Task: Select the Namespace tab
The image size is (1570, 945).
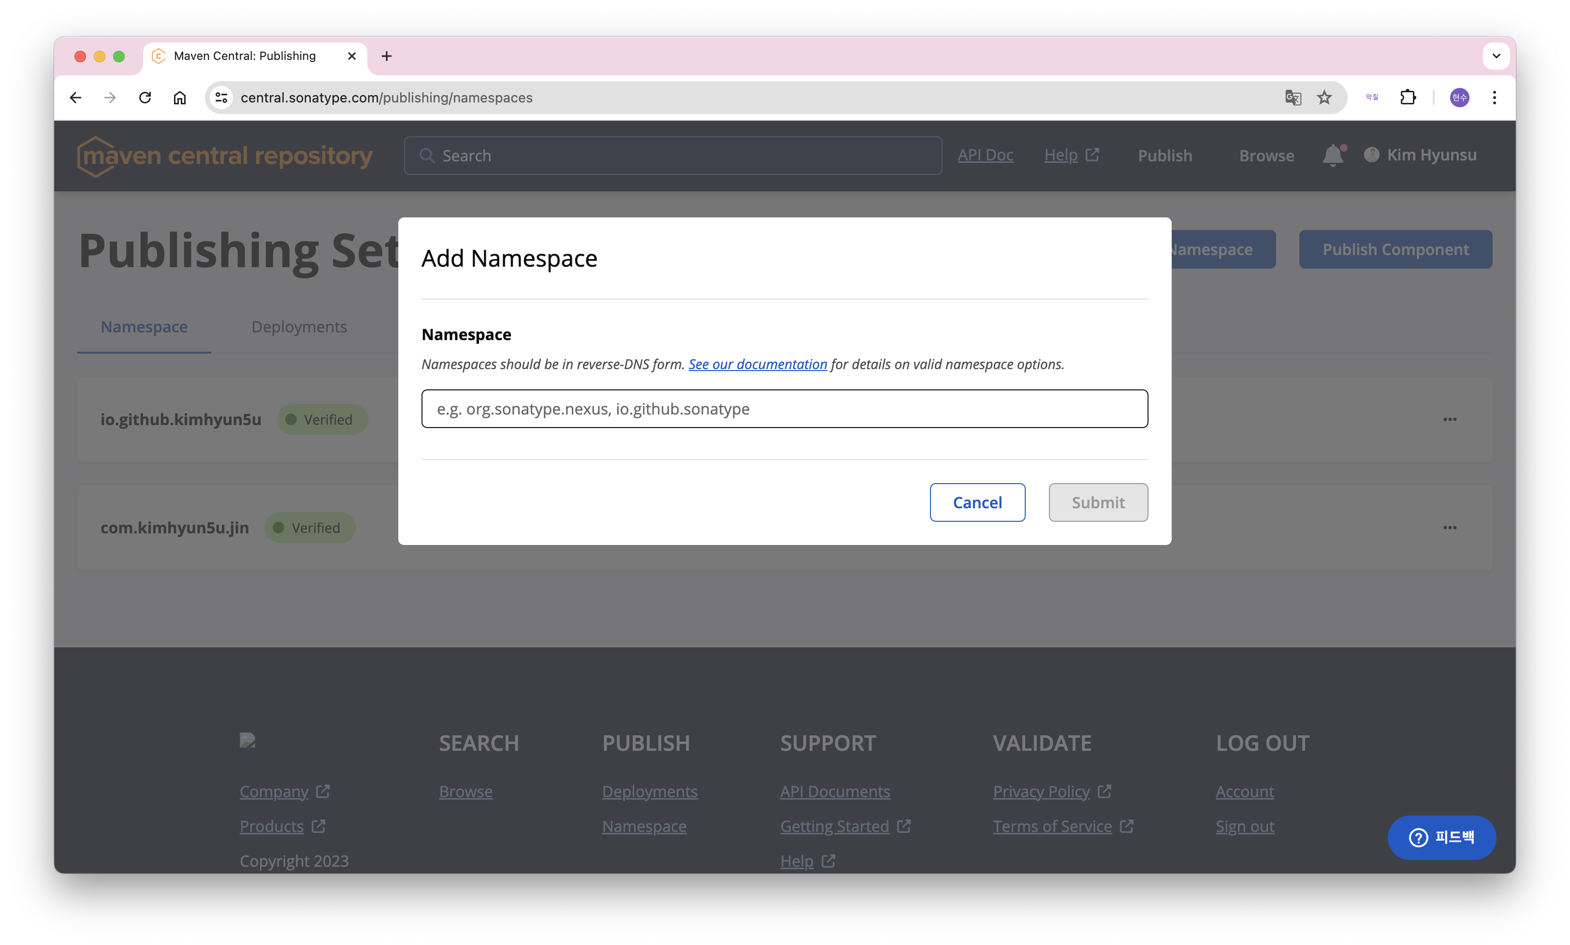Action: click(144, 327)
